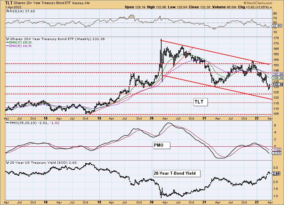
Task: Click the Low 128.84 value
Action: point(177,7)
